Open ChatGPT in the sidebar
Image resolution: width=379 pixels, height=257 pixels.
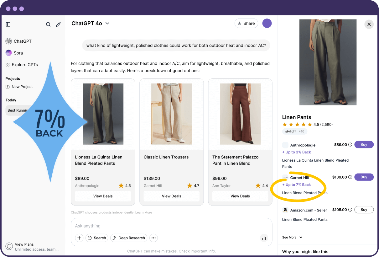(19, 41)
